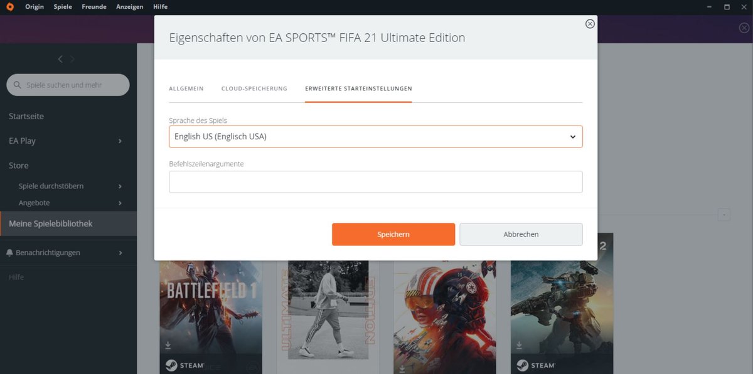This screenshot has height=374, width=753.
Task: Click Steam logo on Battlefield 1 tile
Action: click(x=184, y=365)
